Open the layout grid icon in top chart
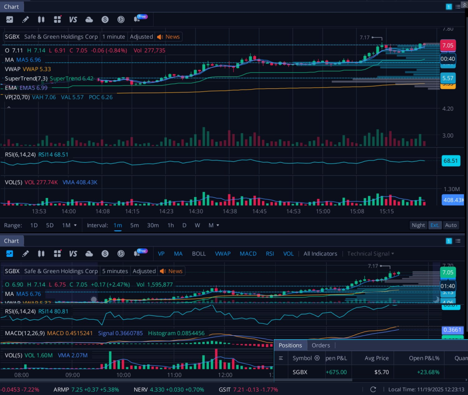 click(57, 19)
